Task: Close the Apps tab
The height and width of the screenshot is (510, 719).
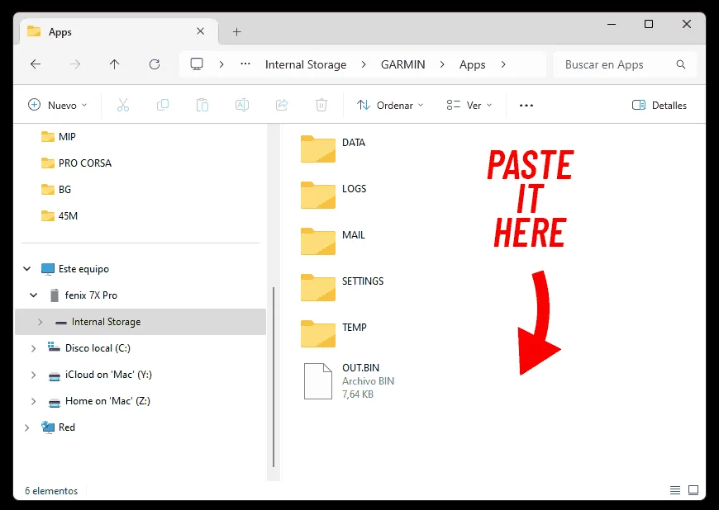Action: click(200, 31)
